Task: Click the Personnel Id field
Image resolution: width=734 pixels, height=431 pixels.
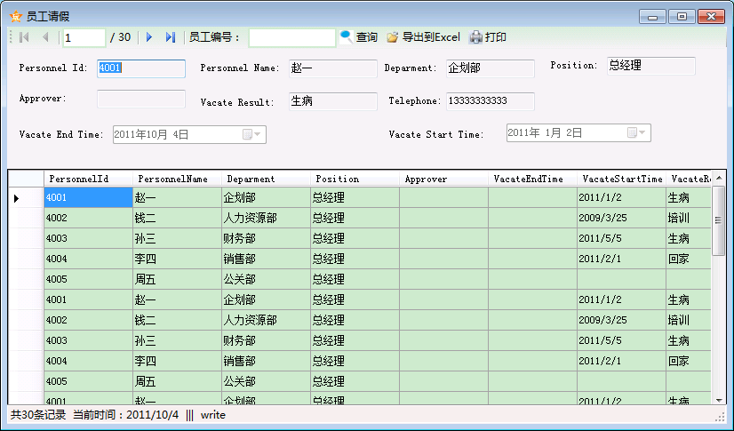Action: (x=141, y=68)
